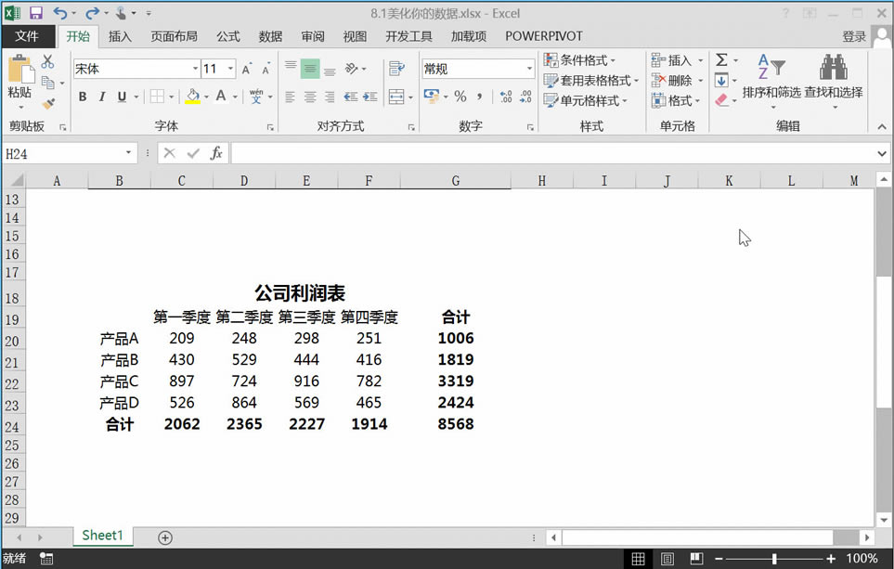
Task: Click the Merge and Center icon
Action: pyautogui.click(x=397, y=97)
